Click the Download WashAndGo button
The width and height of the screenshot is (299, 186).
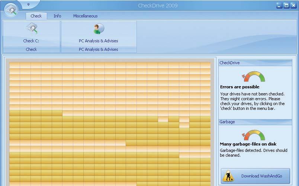click(x=255, y=176)
